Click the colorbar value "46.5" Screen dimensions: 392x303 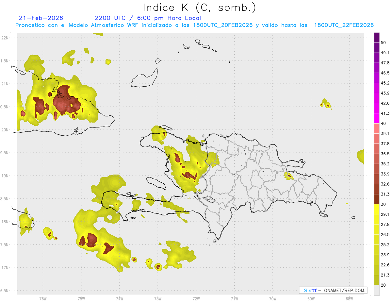pyautogui.click(x=385, y=73)
